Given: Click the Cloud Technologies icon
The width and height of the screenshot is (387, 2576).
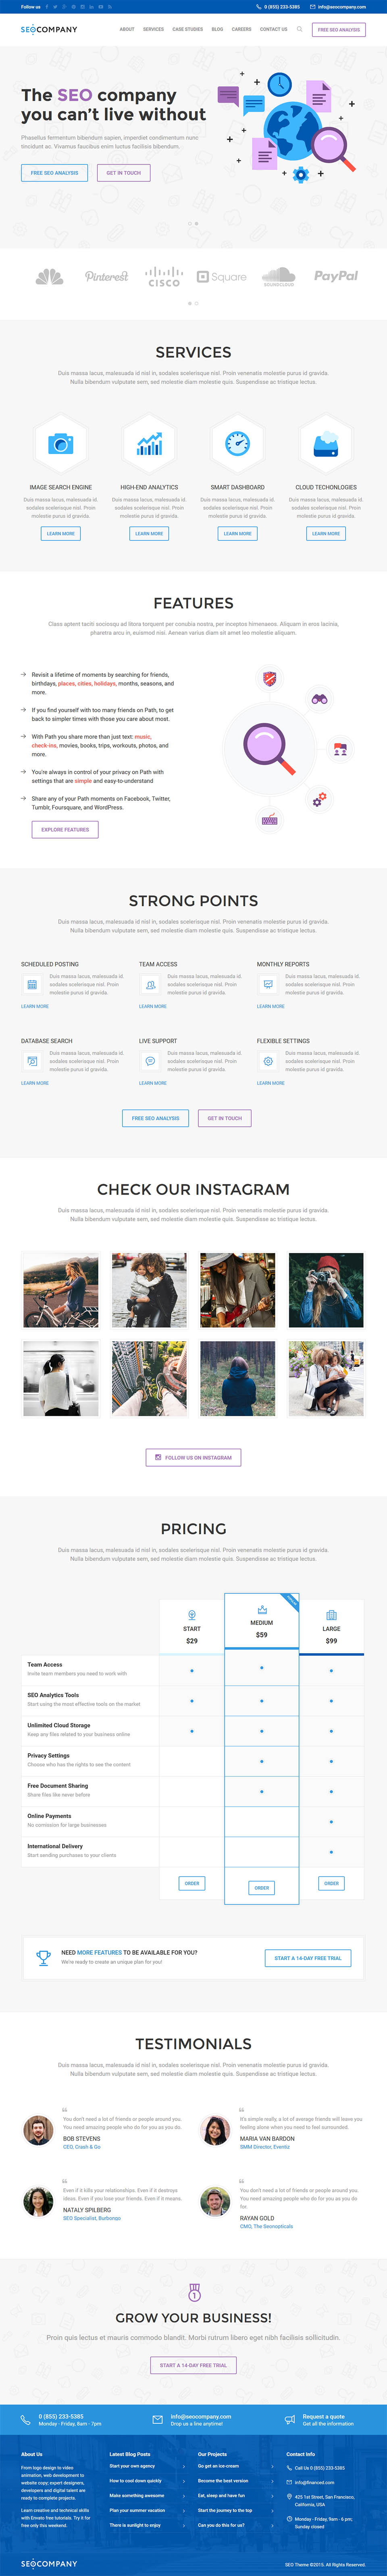Looking at the screenshot, I should [326, 443].
